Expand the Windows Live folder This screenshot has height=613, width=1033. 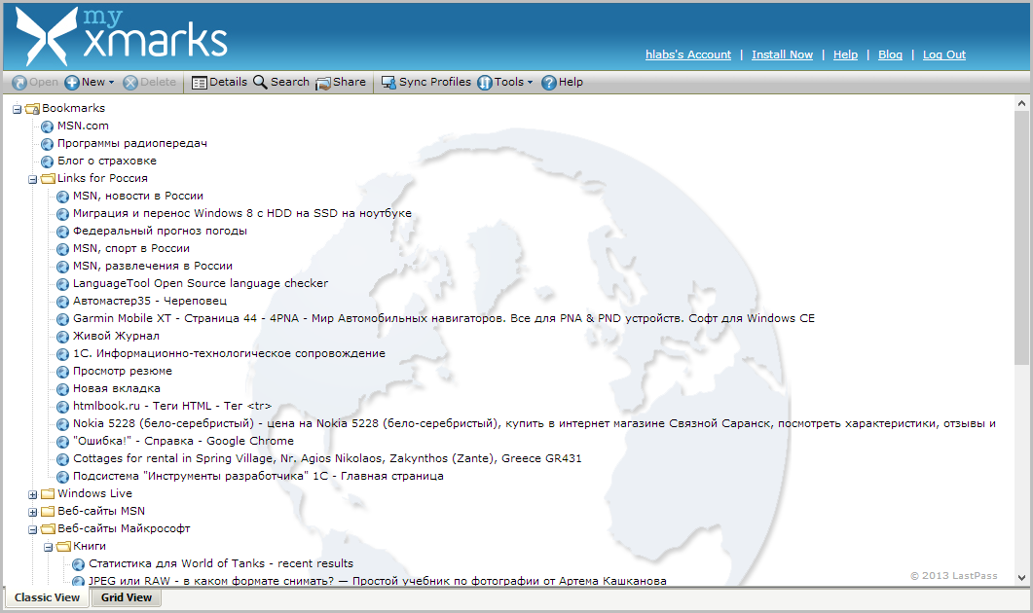pos(32,494)
